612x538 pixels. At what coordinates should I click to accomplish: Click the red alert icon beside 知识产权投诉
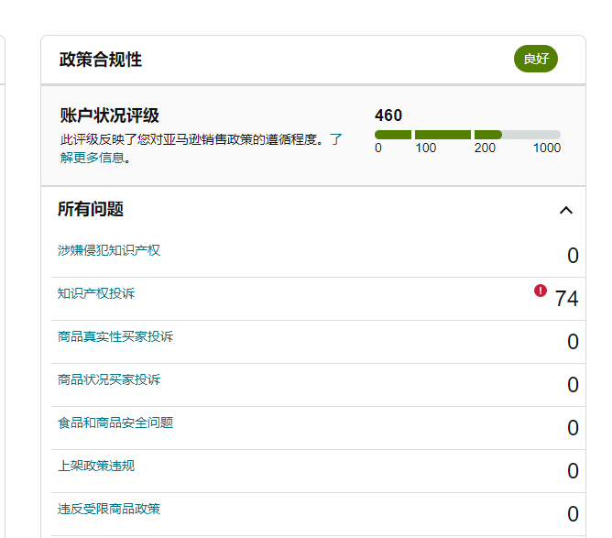pos(541,291)
